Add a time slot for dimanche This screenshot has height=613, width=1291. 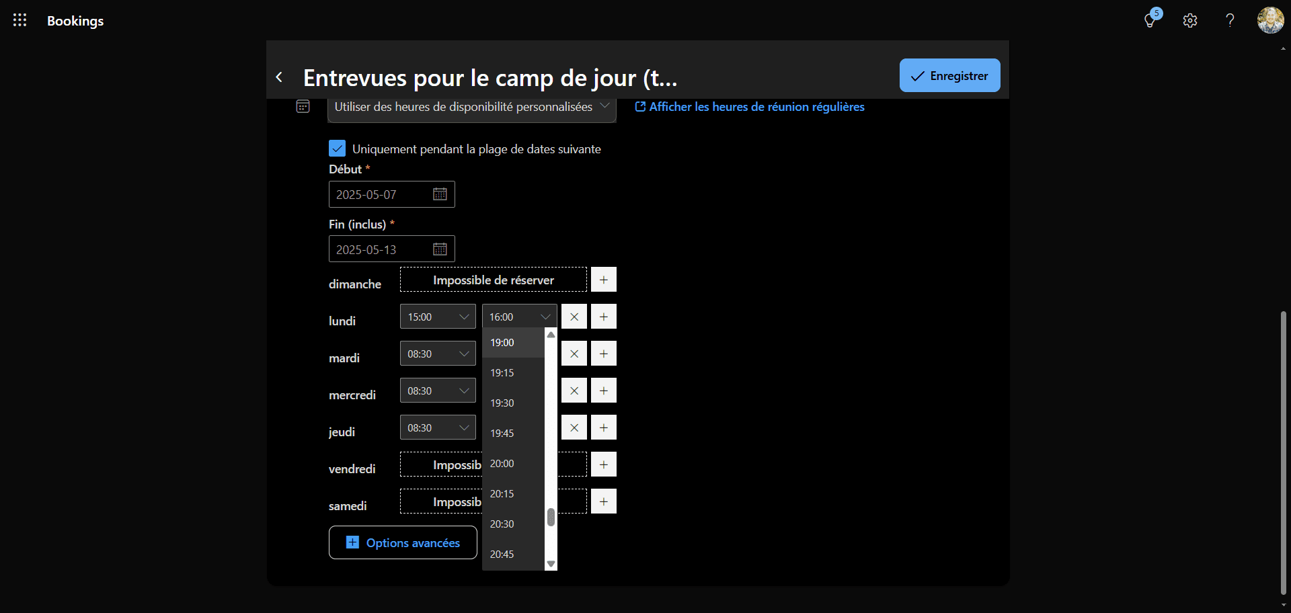pyautogui.click(x=604, y=280)
